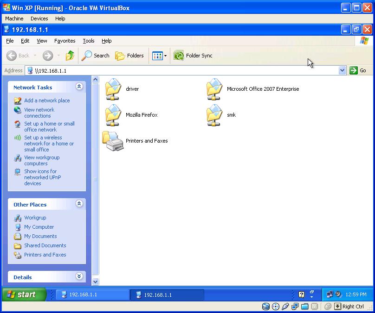Open the VirtualBox Devices menu
The height and width of the screenshot is (313, 375).
[x=39, y=19]
